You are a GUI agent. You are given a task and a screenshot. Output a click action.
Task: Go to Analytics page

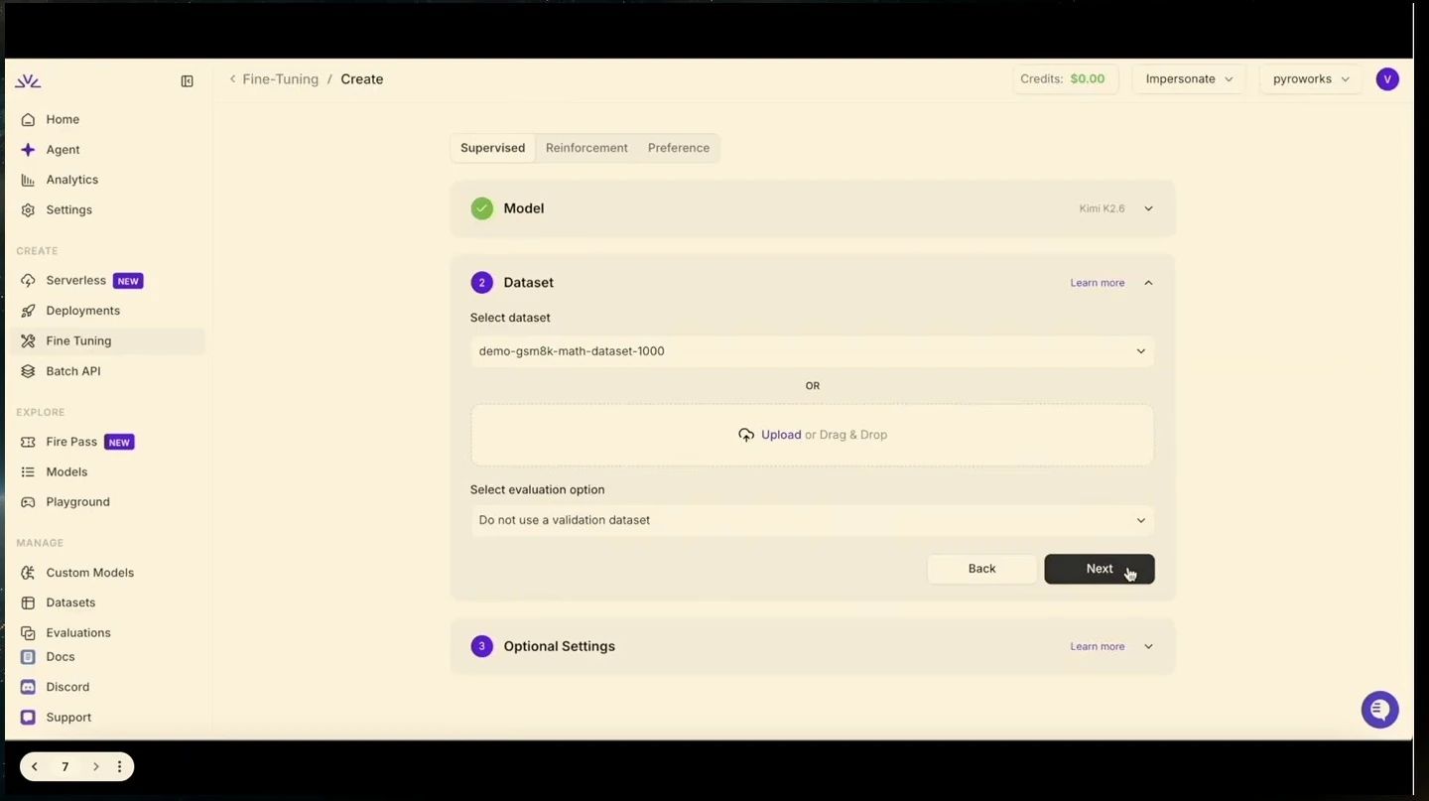(71, 180)
